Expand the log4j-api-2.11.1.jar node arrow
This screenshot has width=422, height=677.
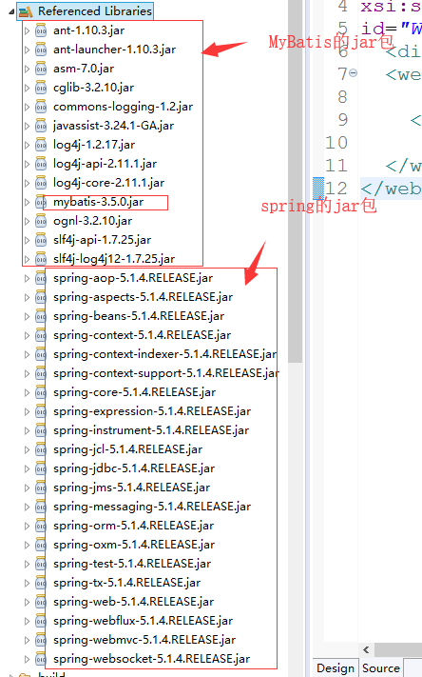point(27,164)
